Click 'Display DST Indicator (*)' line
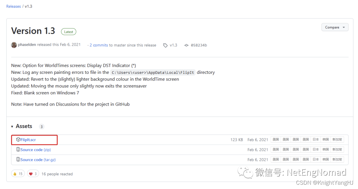 pyautogui.click(x=74, y=66)
